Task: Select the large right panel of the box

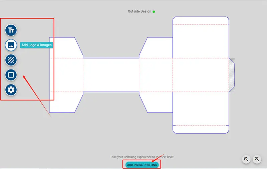Action: click(x=200, y=75)
